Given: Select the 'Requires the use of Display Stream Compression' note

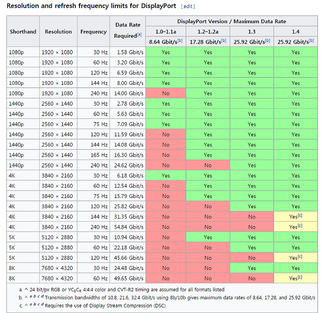Looking at the screenshot, I should pyautogui.click(x=105, y=305).
